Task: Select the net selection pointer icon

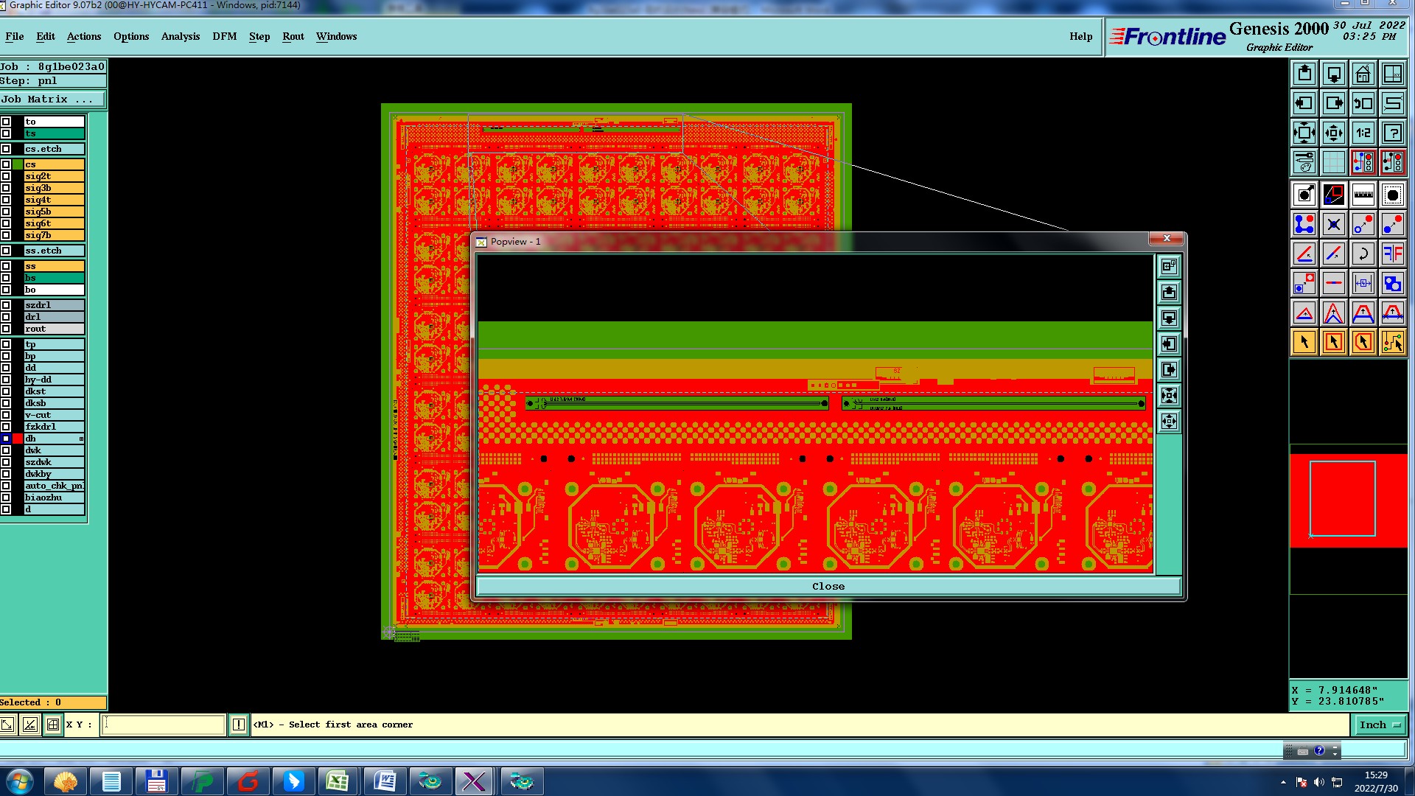Action: 1392,343
